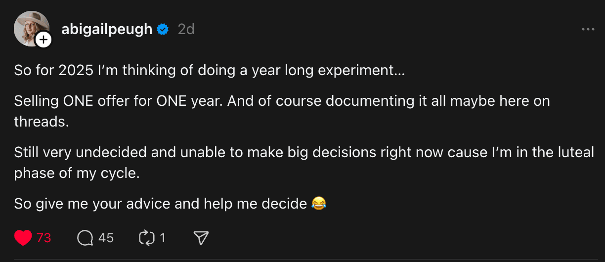Open the abigailpeugh username link
Screen dimensions: 605x262
pos(107,29)
